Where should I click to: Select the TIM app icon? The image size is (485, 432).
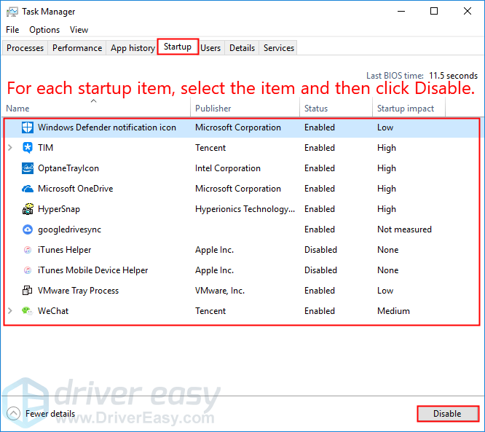28,148
